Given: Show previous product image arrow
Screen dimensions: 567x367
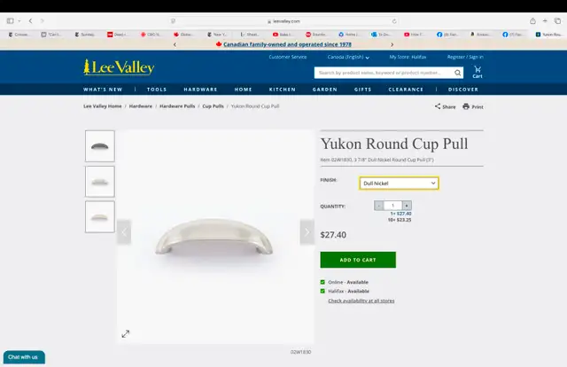Looking at the screenshot, I should (124, 232).
